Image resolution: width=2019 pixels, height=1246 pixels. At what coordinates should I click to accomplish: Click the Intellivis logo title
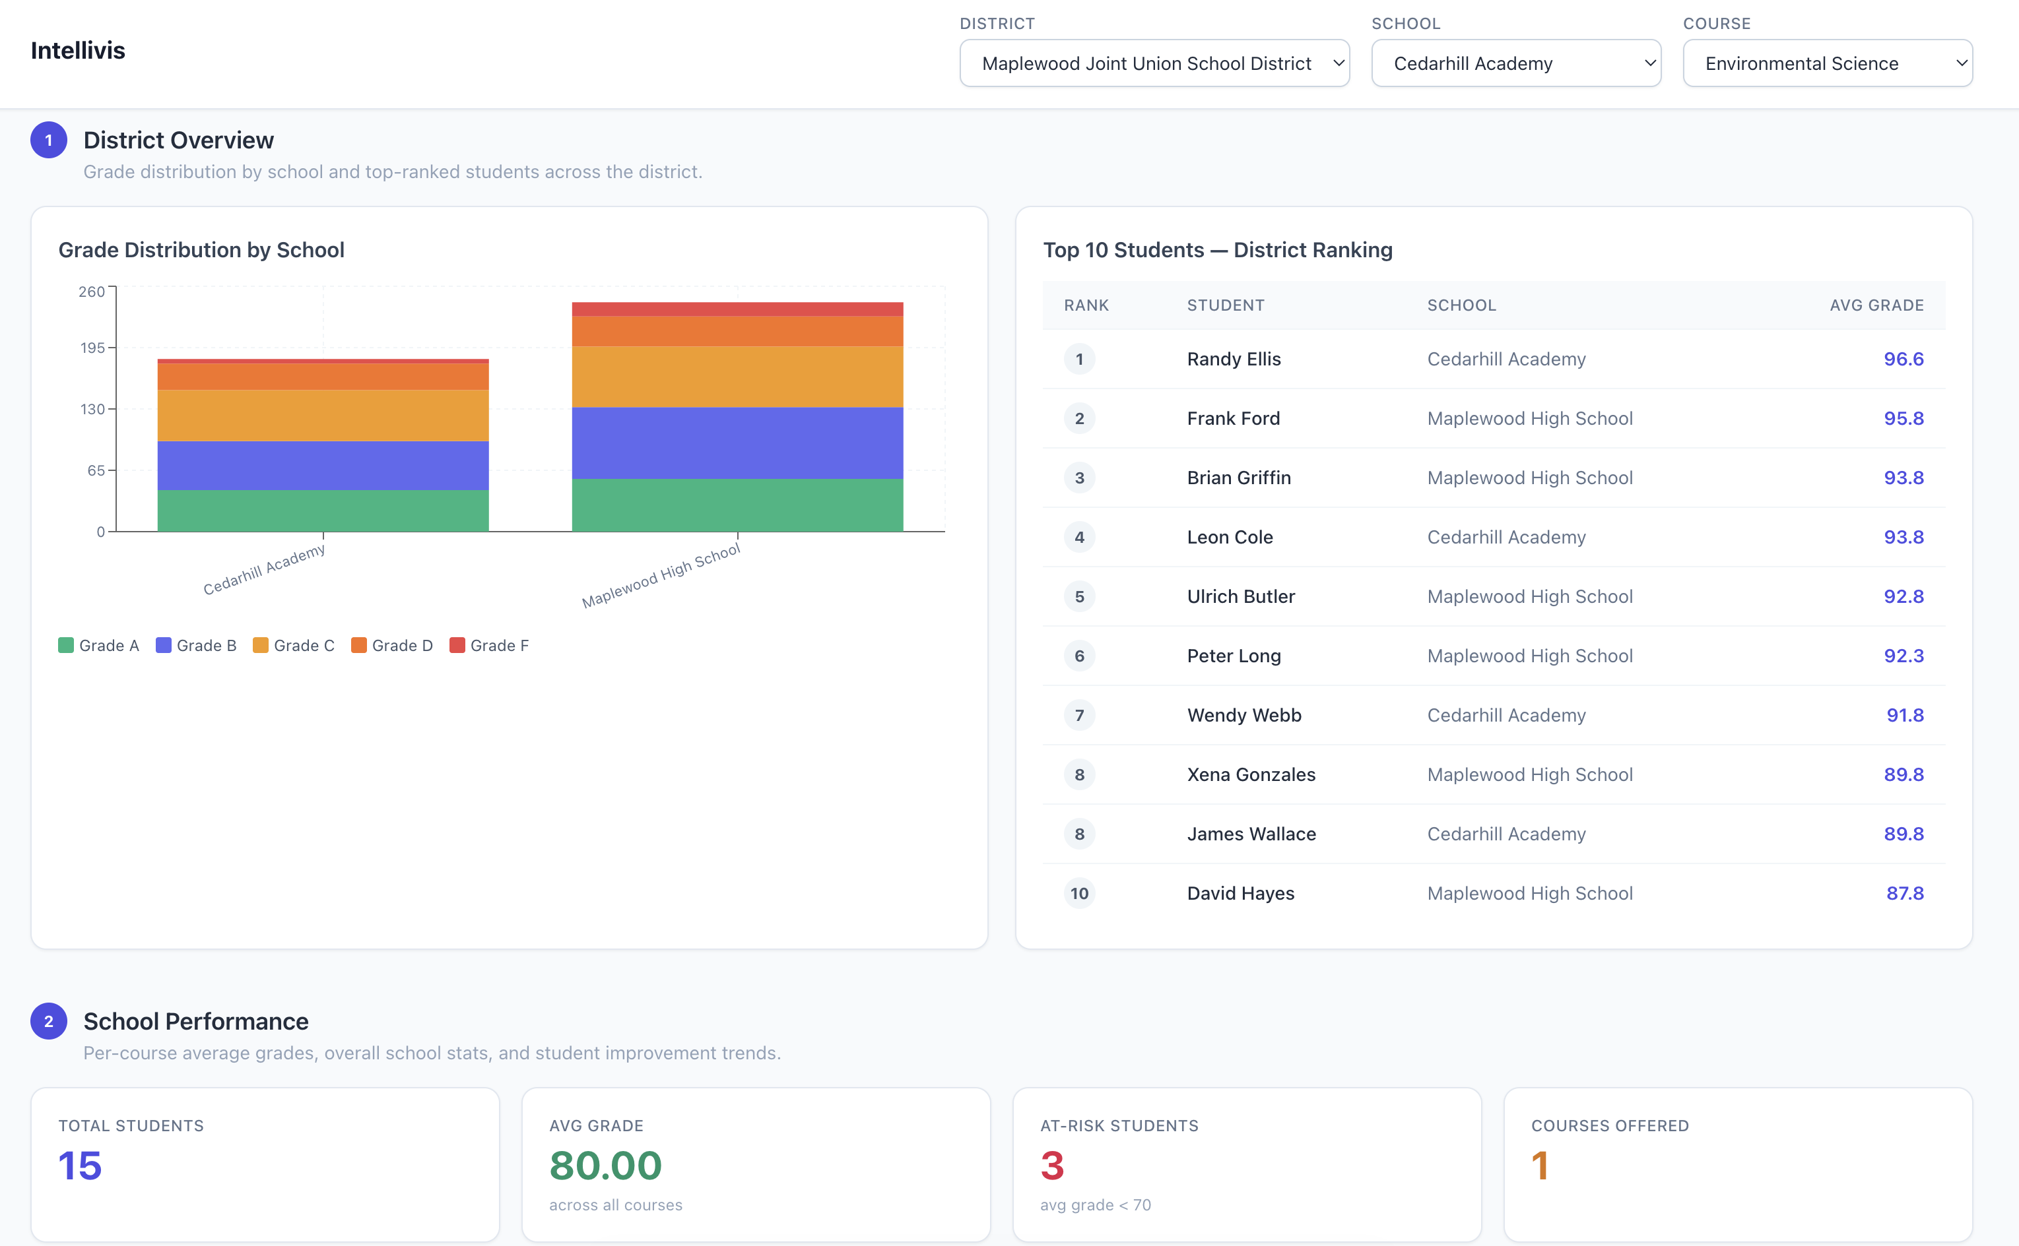click(x=77, y=50)
